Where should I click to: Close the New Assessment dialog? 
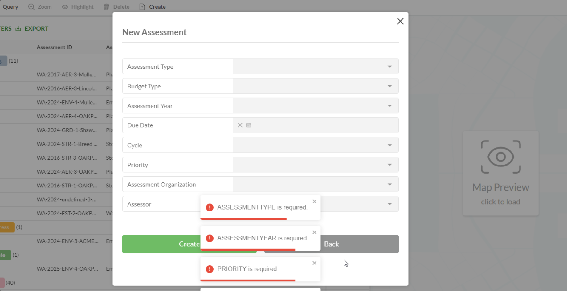(400, 21)
